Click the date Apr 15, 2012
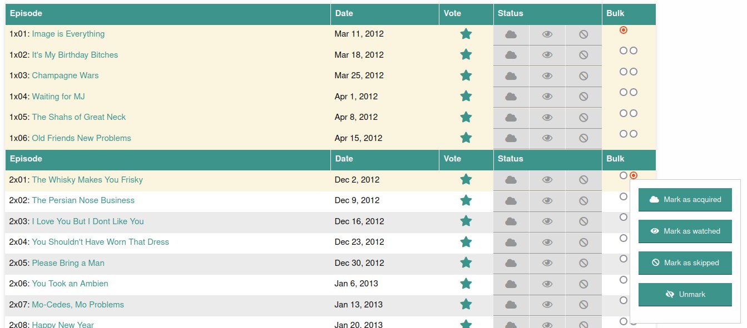Screen dimensions: 747x328 pyautogui.click(x=359, y=138)
